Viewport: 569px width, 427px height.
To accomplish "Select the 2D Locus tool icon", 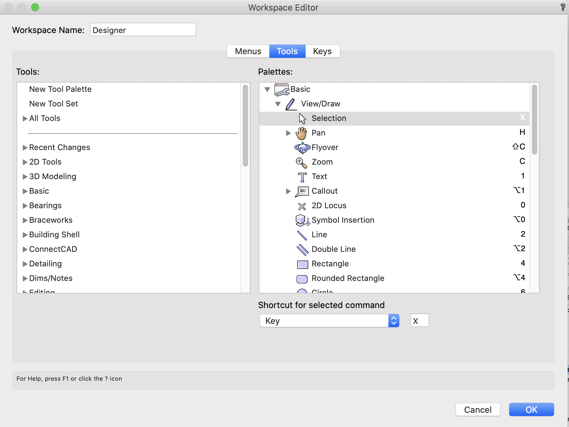I will coord(302,206).
